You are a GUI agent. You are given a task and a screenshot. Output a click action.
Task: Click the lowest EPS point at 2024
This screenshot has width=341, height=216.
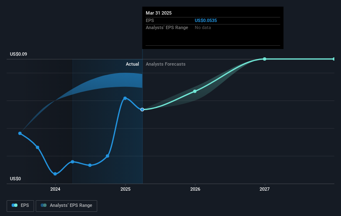[55, 174]
